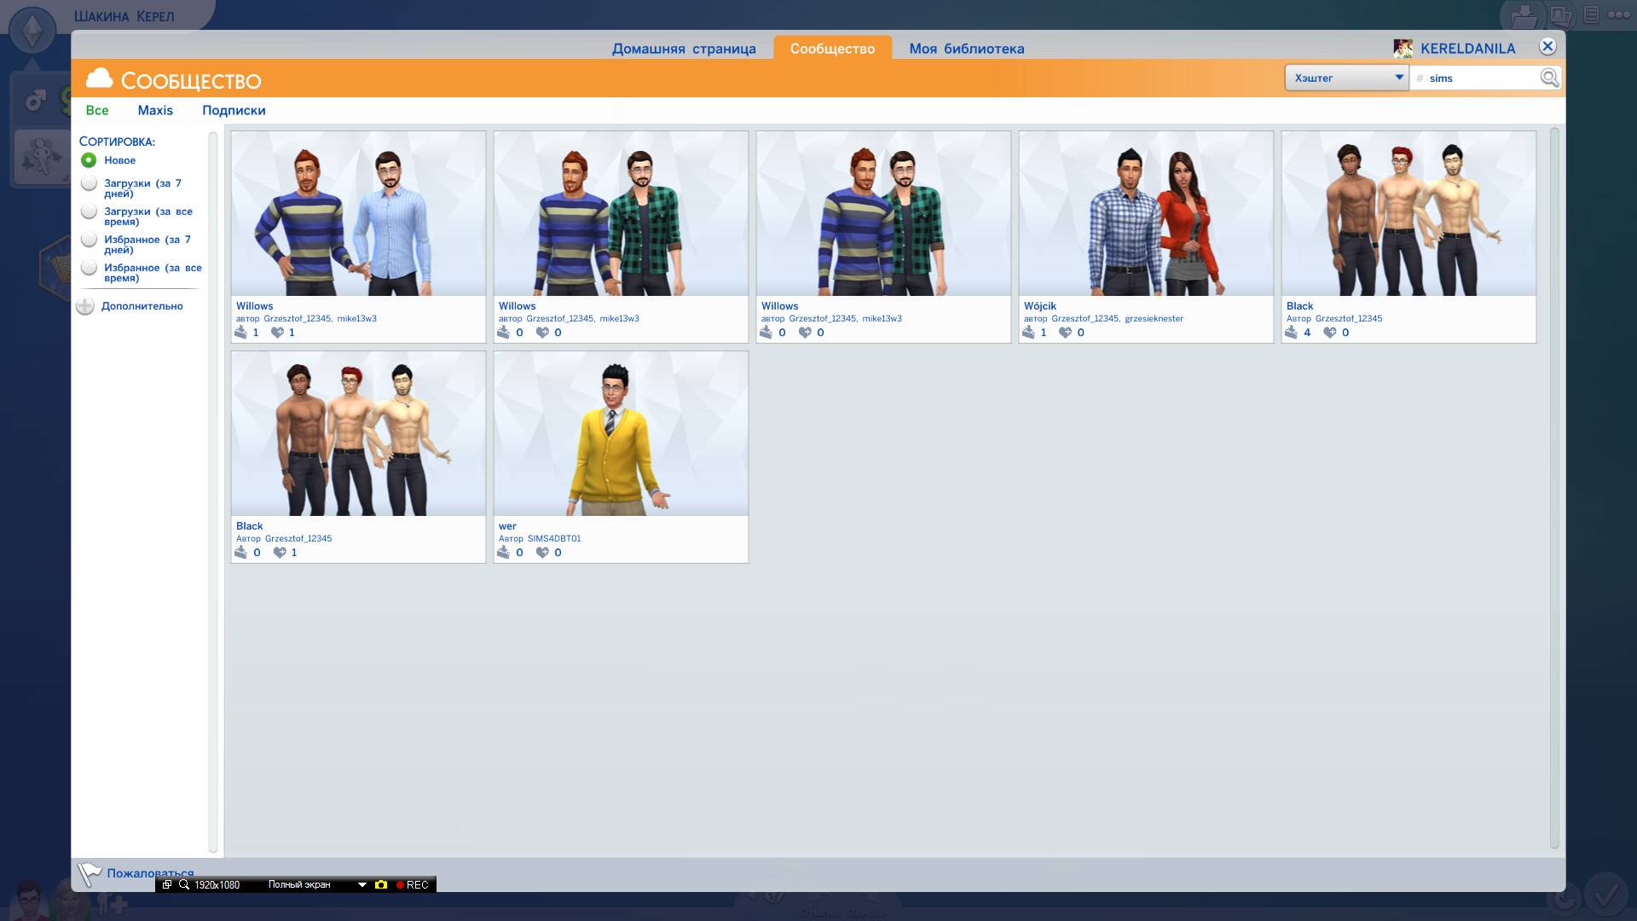
Task: Open the Хэштег search type dropdown
Action: click(x=1346, y=78)
